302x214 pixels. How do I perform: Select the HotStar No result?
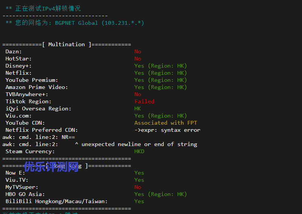pyautogui.click(x=138, y=59)
